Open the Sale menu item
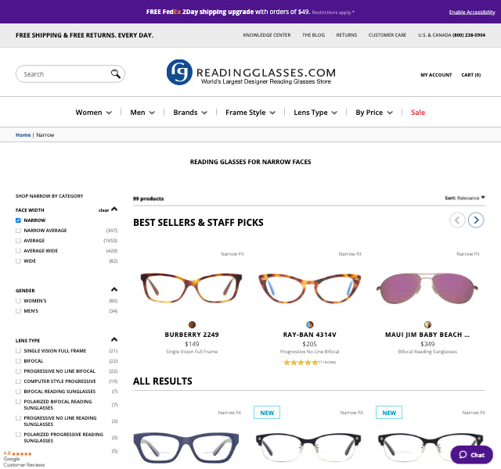501x469 pixels. [x=418, y=113]
